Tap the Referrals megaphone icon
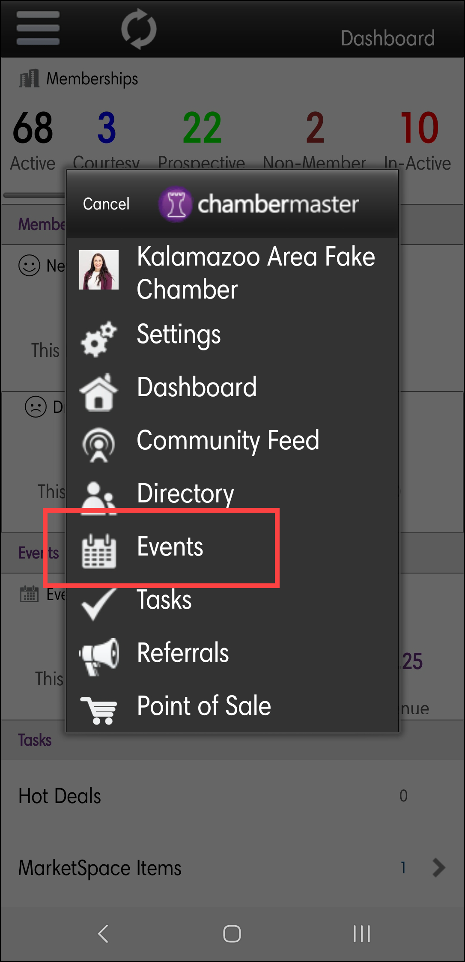The image size is (465, 962). point(99,656)
